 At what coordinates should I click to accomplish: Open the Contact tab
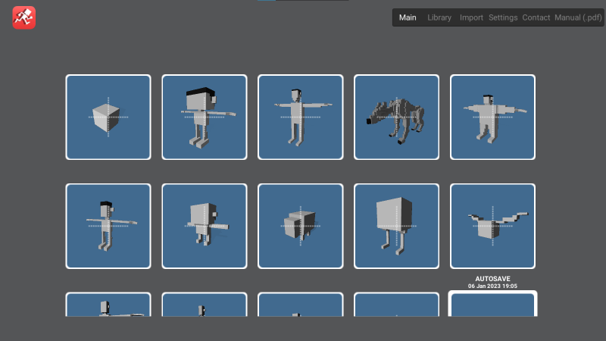point(536,17)
